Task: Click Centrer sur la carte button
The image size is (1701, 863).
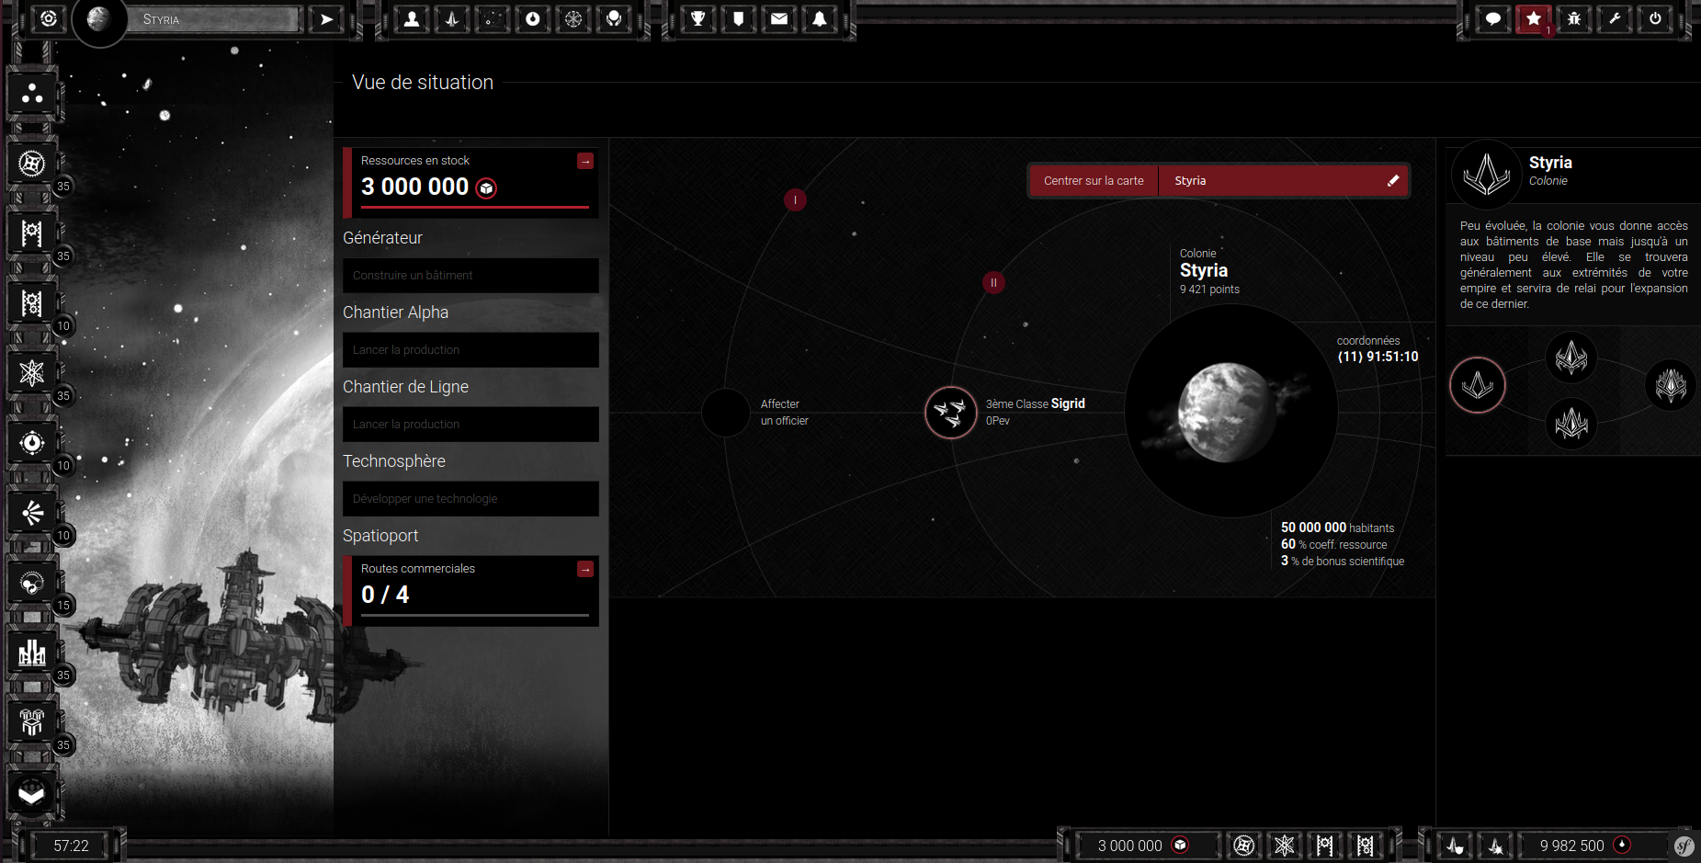Action: click(1094, 181)
